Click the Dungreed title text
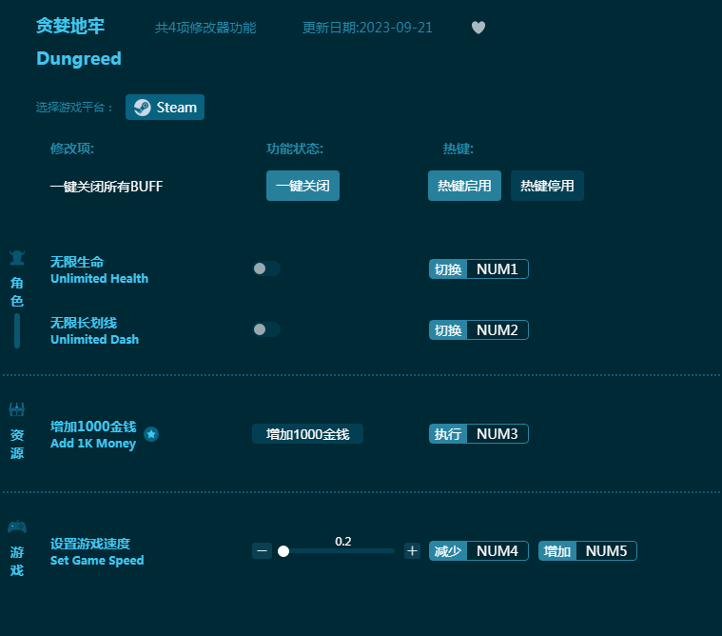The image size is (722, 636). coord(79,59)
